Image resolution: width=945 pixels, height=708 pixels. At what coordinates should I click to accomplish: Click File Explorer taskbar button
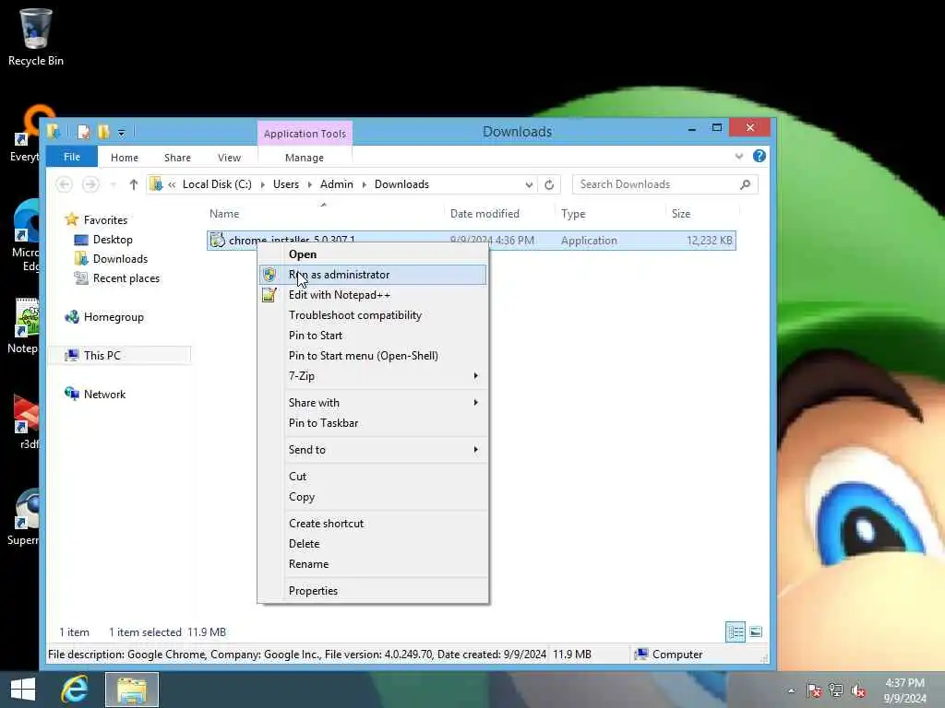(131, 690)
